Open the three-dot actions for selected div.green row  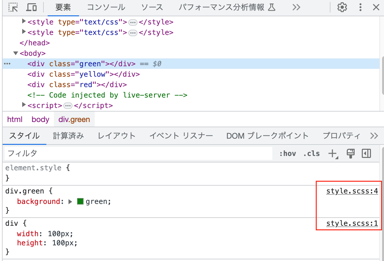(x=7, y=64)
